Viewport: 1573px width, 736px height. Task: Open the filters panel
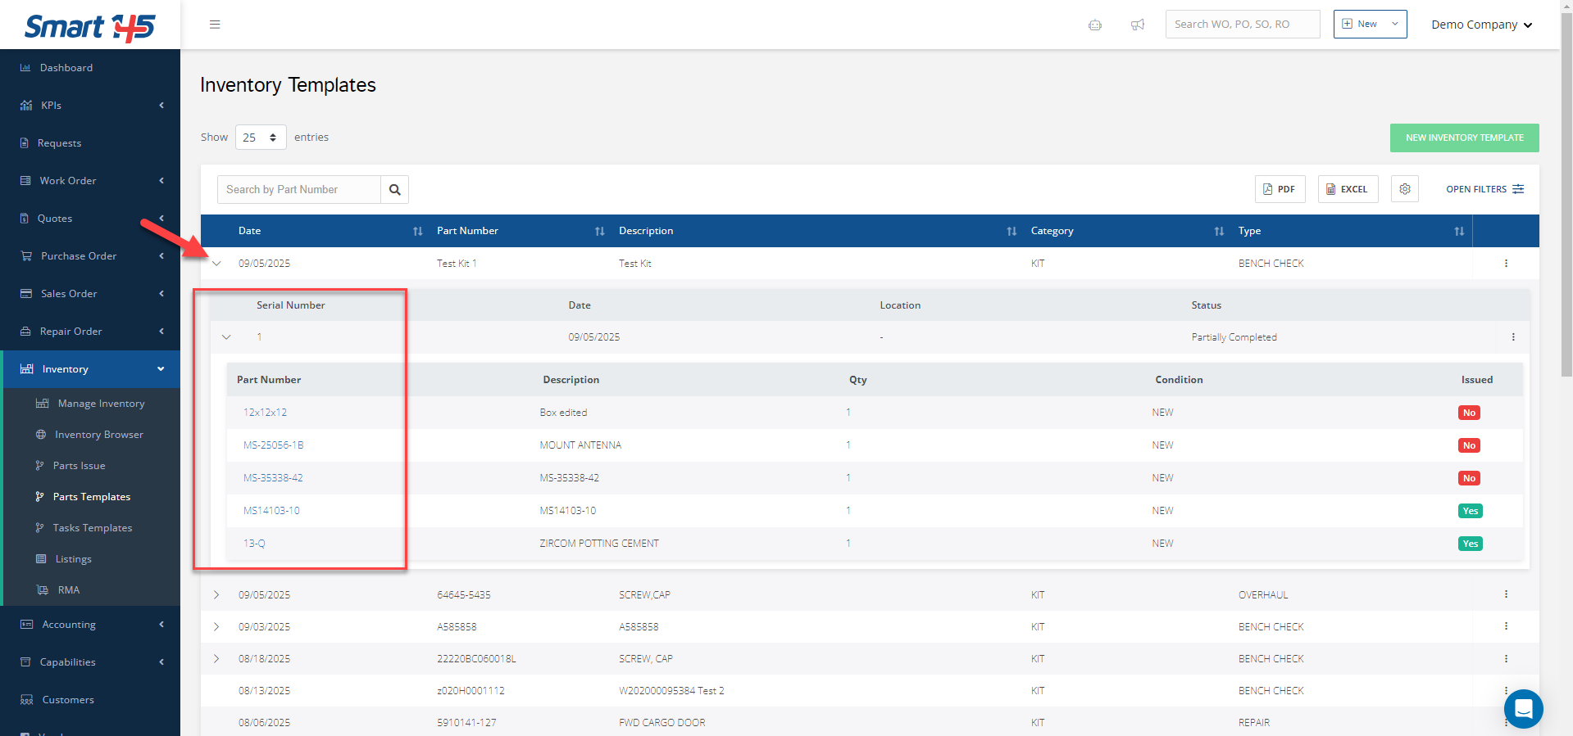pos(1484,189)
